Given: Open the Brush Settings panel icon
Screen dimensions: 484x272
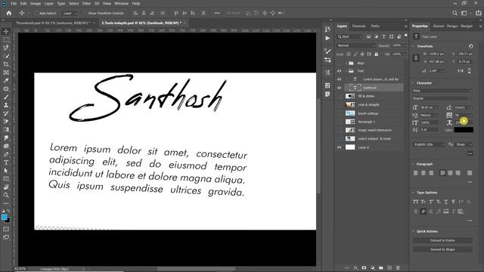Looking at the screenshot, I should point(327,51).
